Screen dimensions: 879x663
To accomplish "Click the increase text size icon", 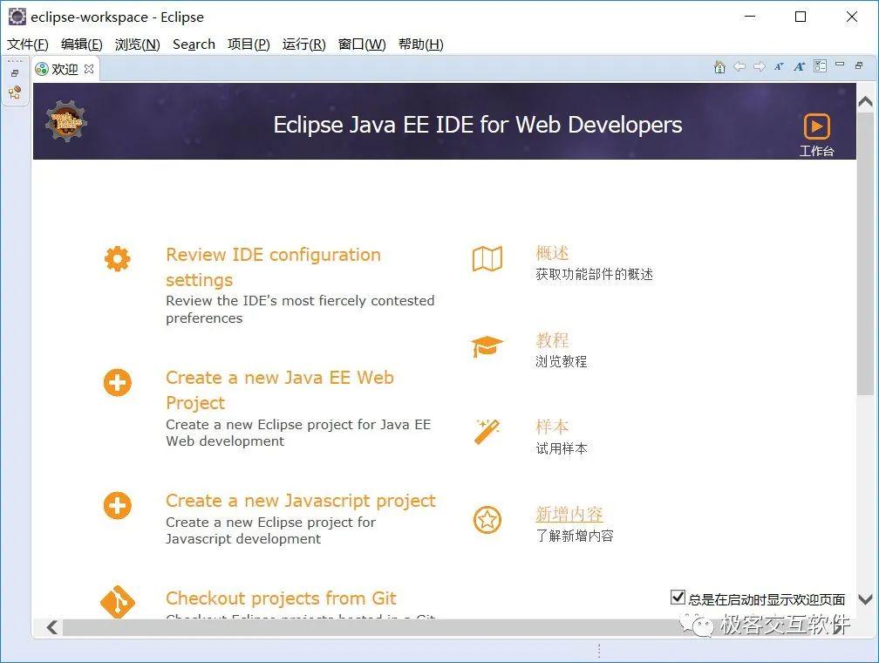I will [x=798, y=66].
